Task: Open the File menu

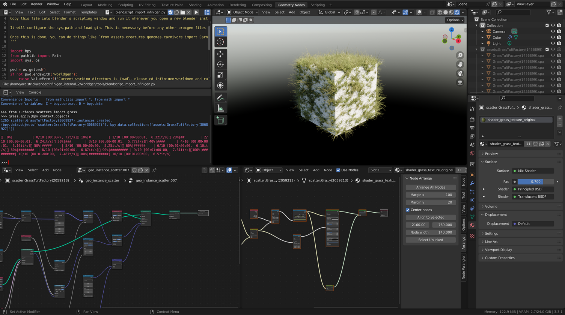Action: (x=13, y=4)
